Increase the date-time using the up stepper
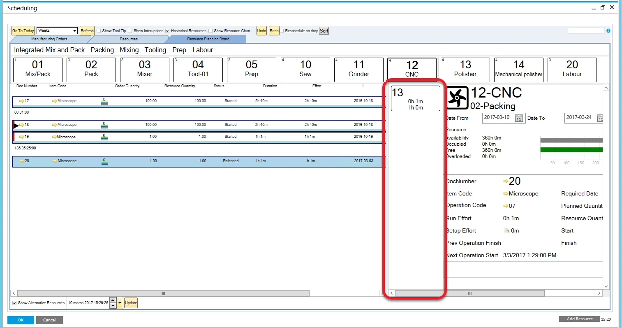This screenshot has height=328, width=622. [x=113, y=300]
